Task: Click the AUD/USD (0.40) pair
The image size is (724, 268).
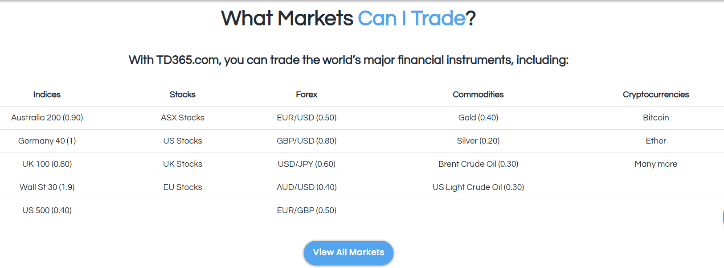Action: click(307, 187)
